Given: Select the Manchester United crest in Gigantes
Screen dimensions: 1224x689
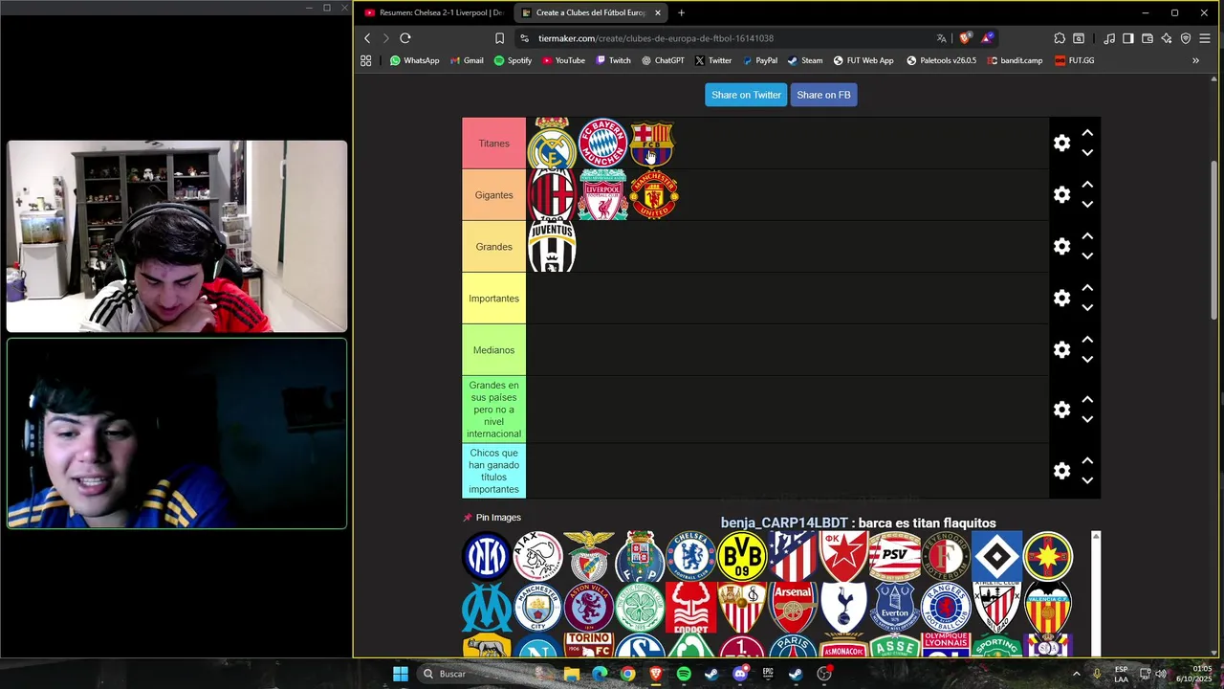Looking at the screenshot, I should [653, 195].
